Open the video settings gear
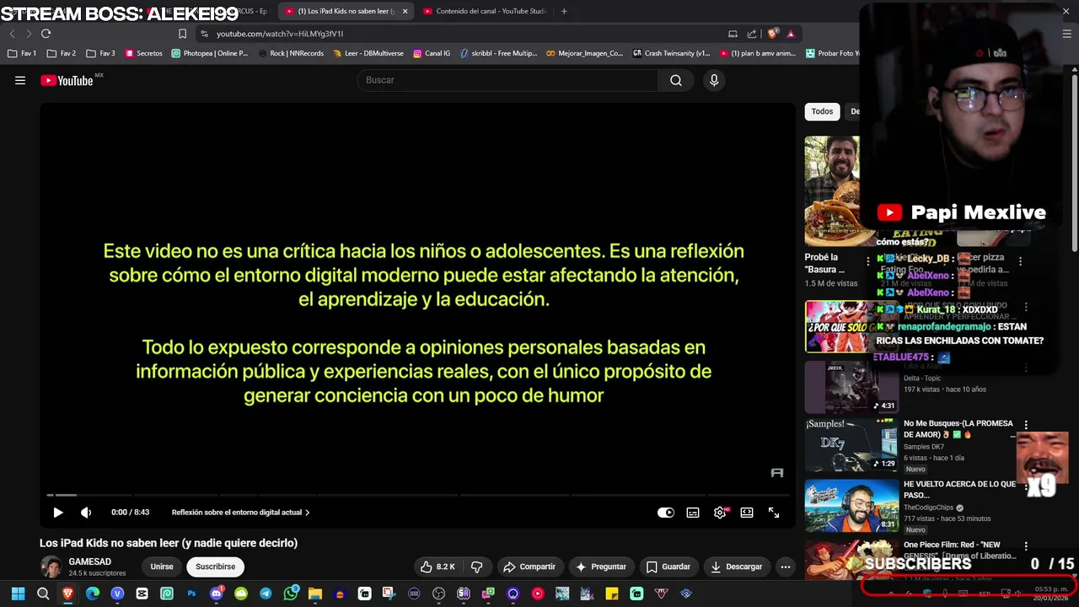 [720, 513]
